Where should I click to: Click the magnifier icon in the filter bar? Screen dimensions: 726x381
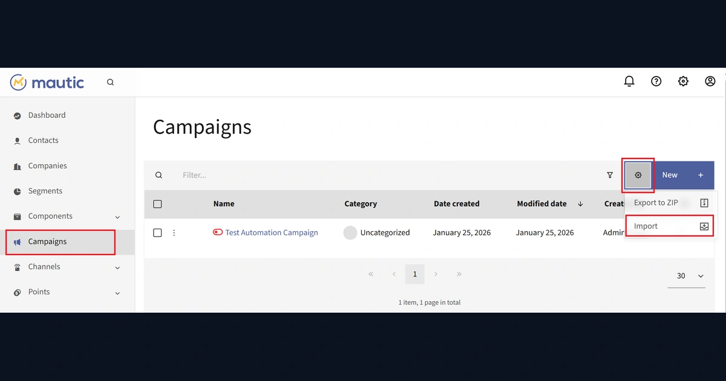click(x=159, y=175)
